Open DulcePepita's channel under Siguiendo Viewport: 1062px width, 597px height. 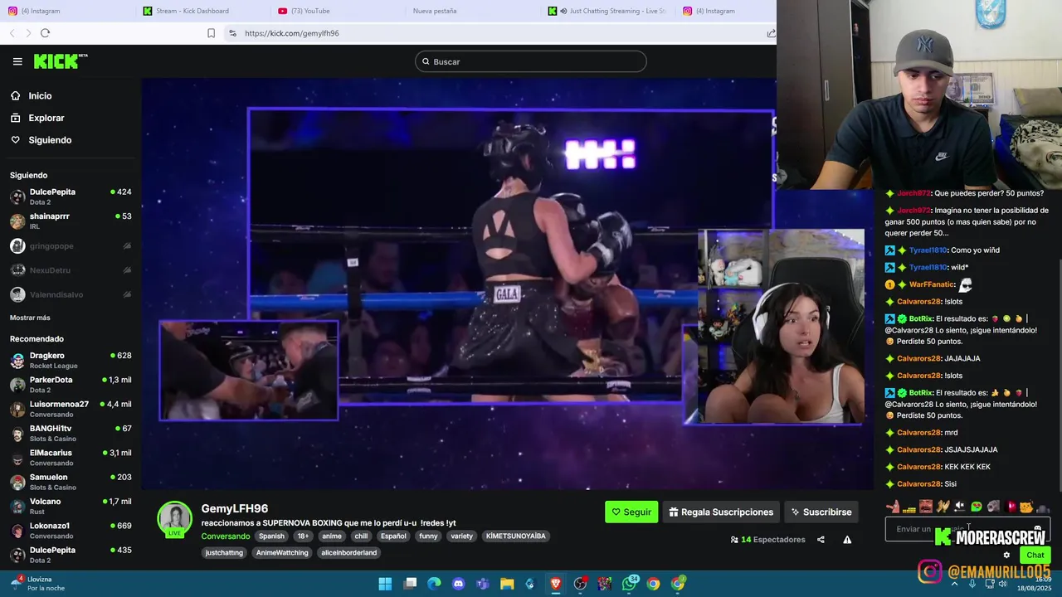71,197
